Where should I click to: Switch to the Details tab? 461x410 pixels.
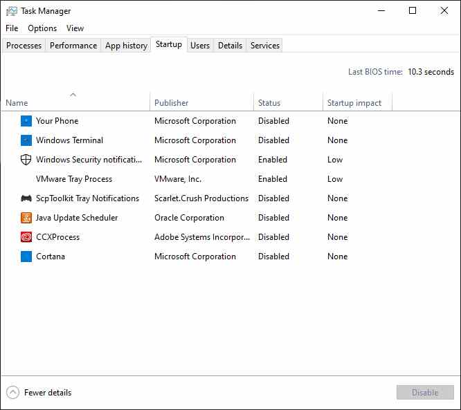pos(230,46)
